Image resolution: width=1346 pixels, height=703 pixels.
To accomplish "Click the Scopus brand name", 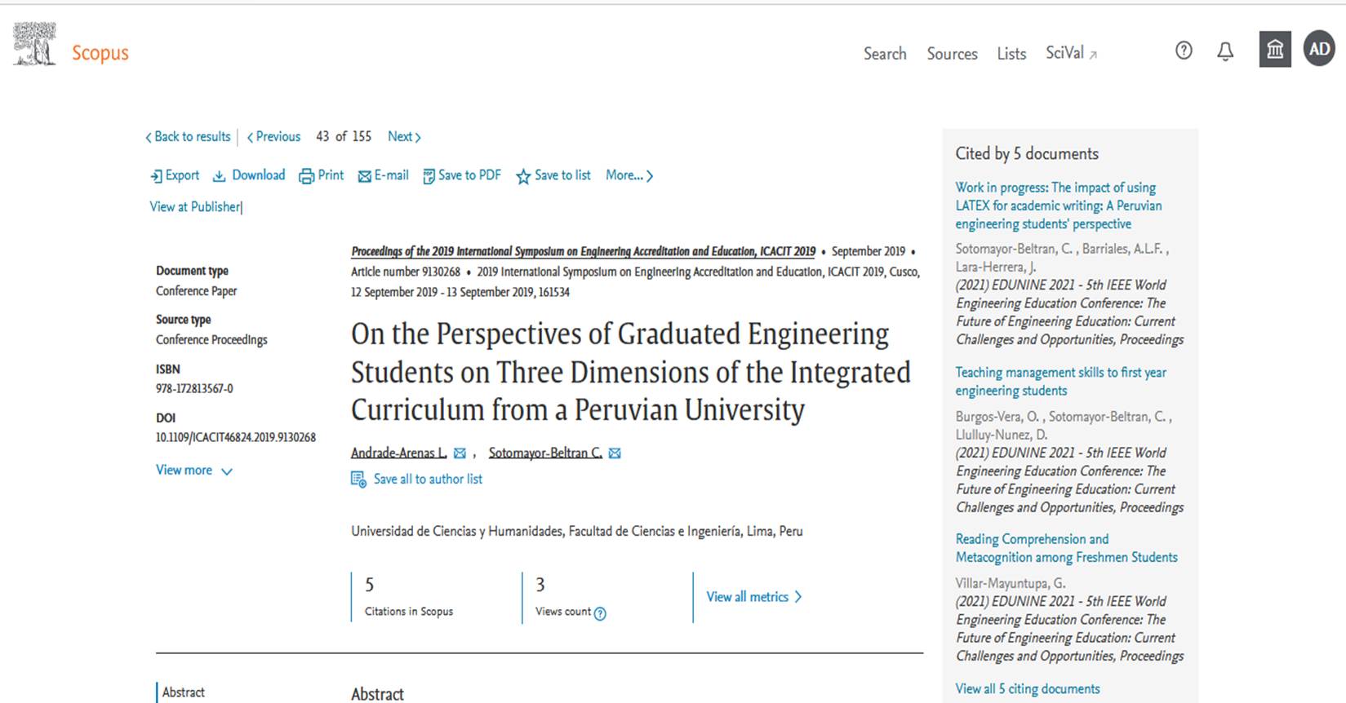I will pos(100,53).
